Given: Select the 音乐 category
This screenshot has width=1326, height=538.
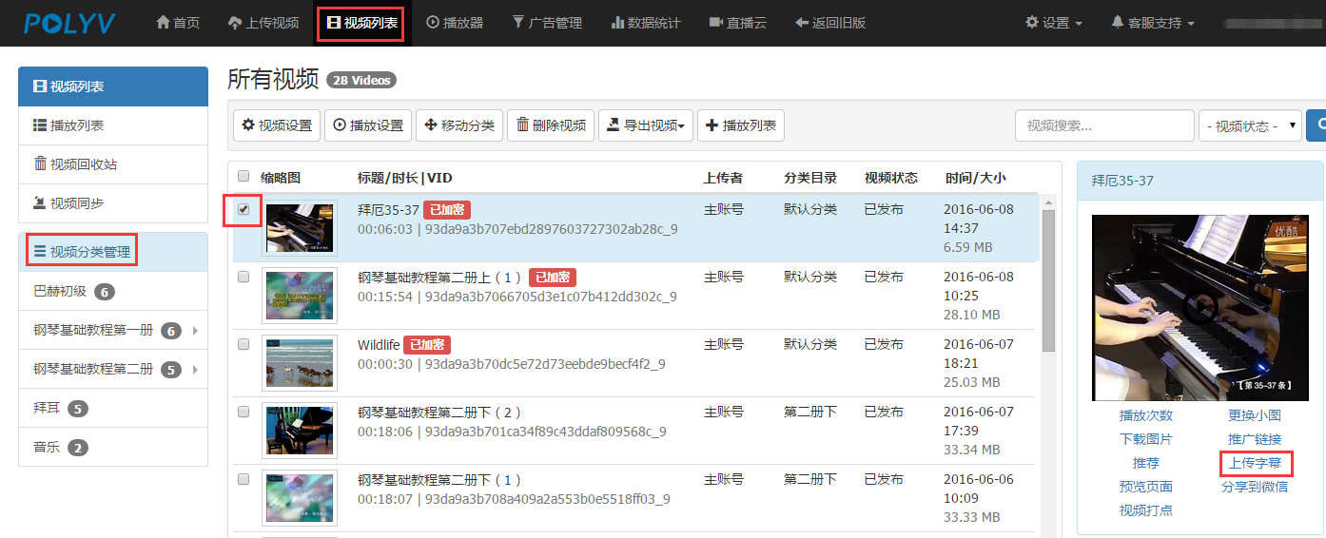Looking at the screenshot, I should click(x=113, y=447).
